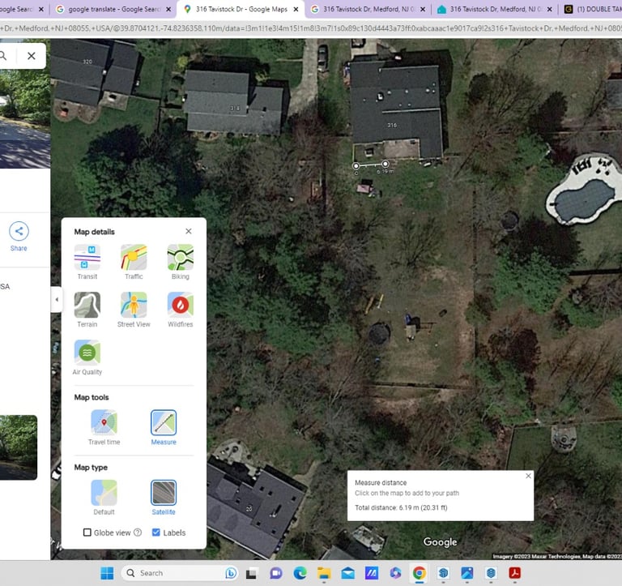Uncheck the Labels checkbox
Image resolution: width=622 pixels, height=586 pixels.
156,533
